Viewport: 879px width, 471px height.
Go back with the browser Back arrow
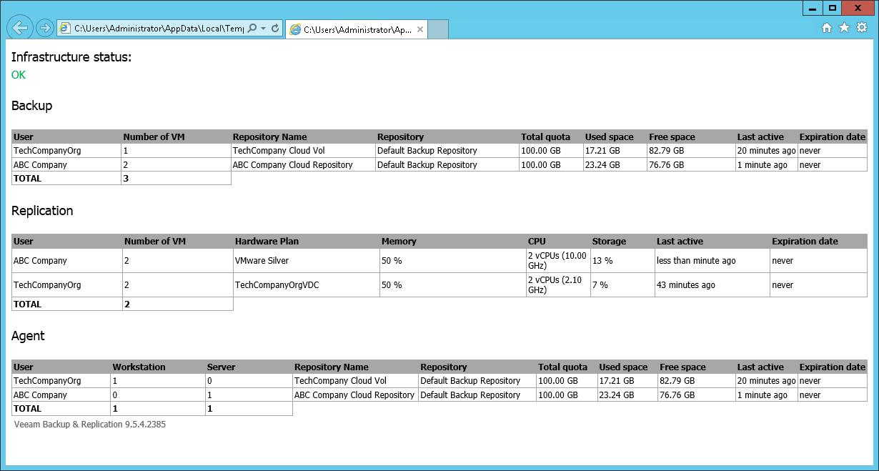[21, 28]
